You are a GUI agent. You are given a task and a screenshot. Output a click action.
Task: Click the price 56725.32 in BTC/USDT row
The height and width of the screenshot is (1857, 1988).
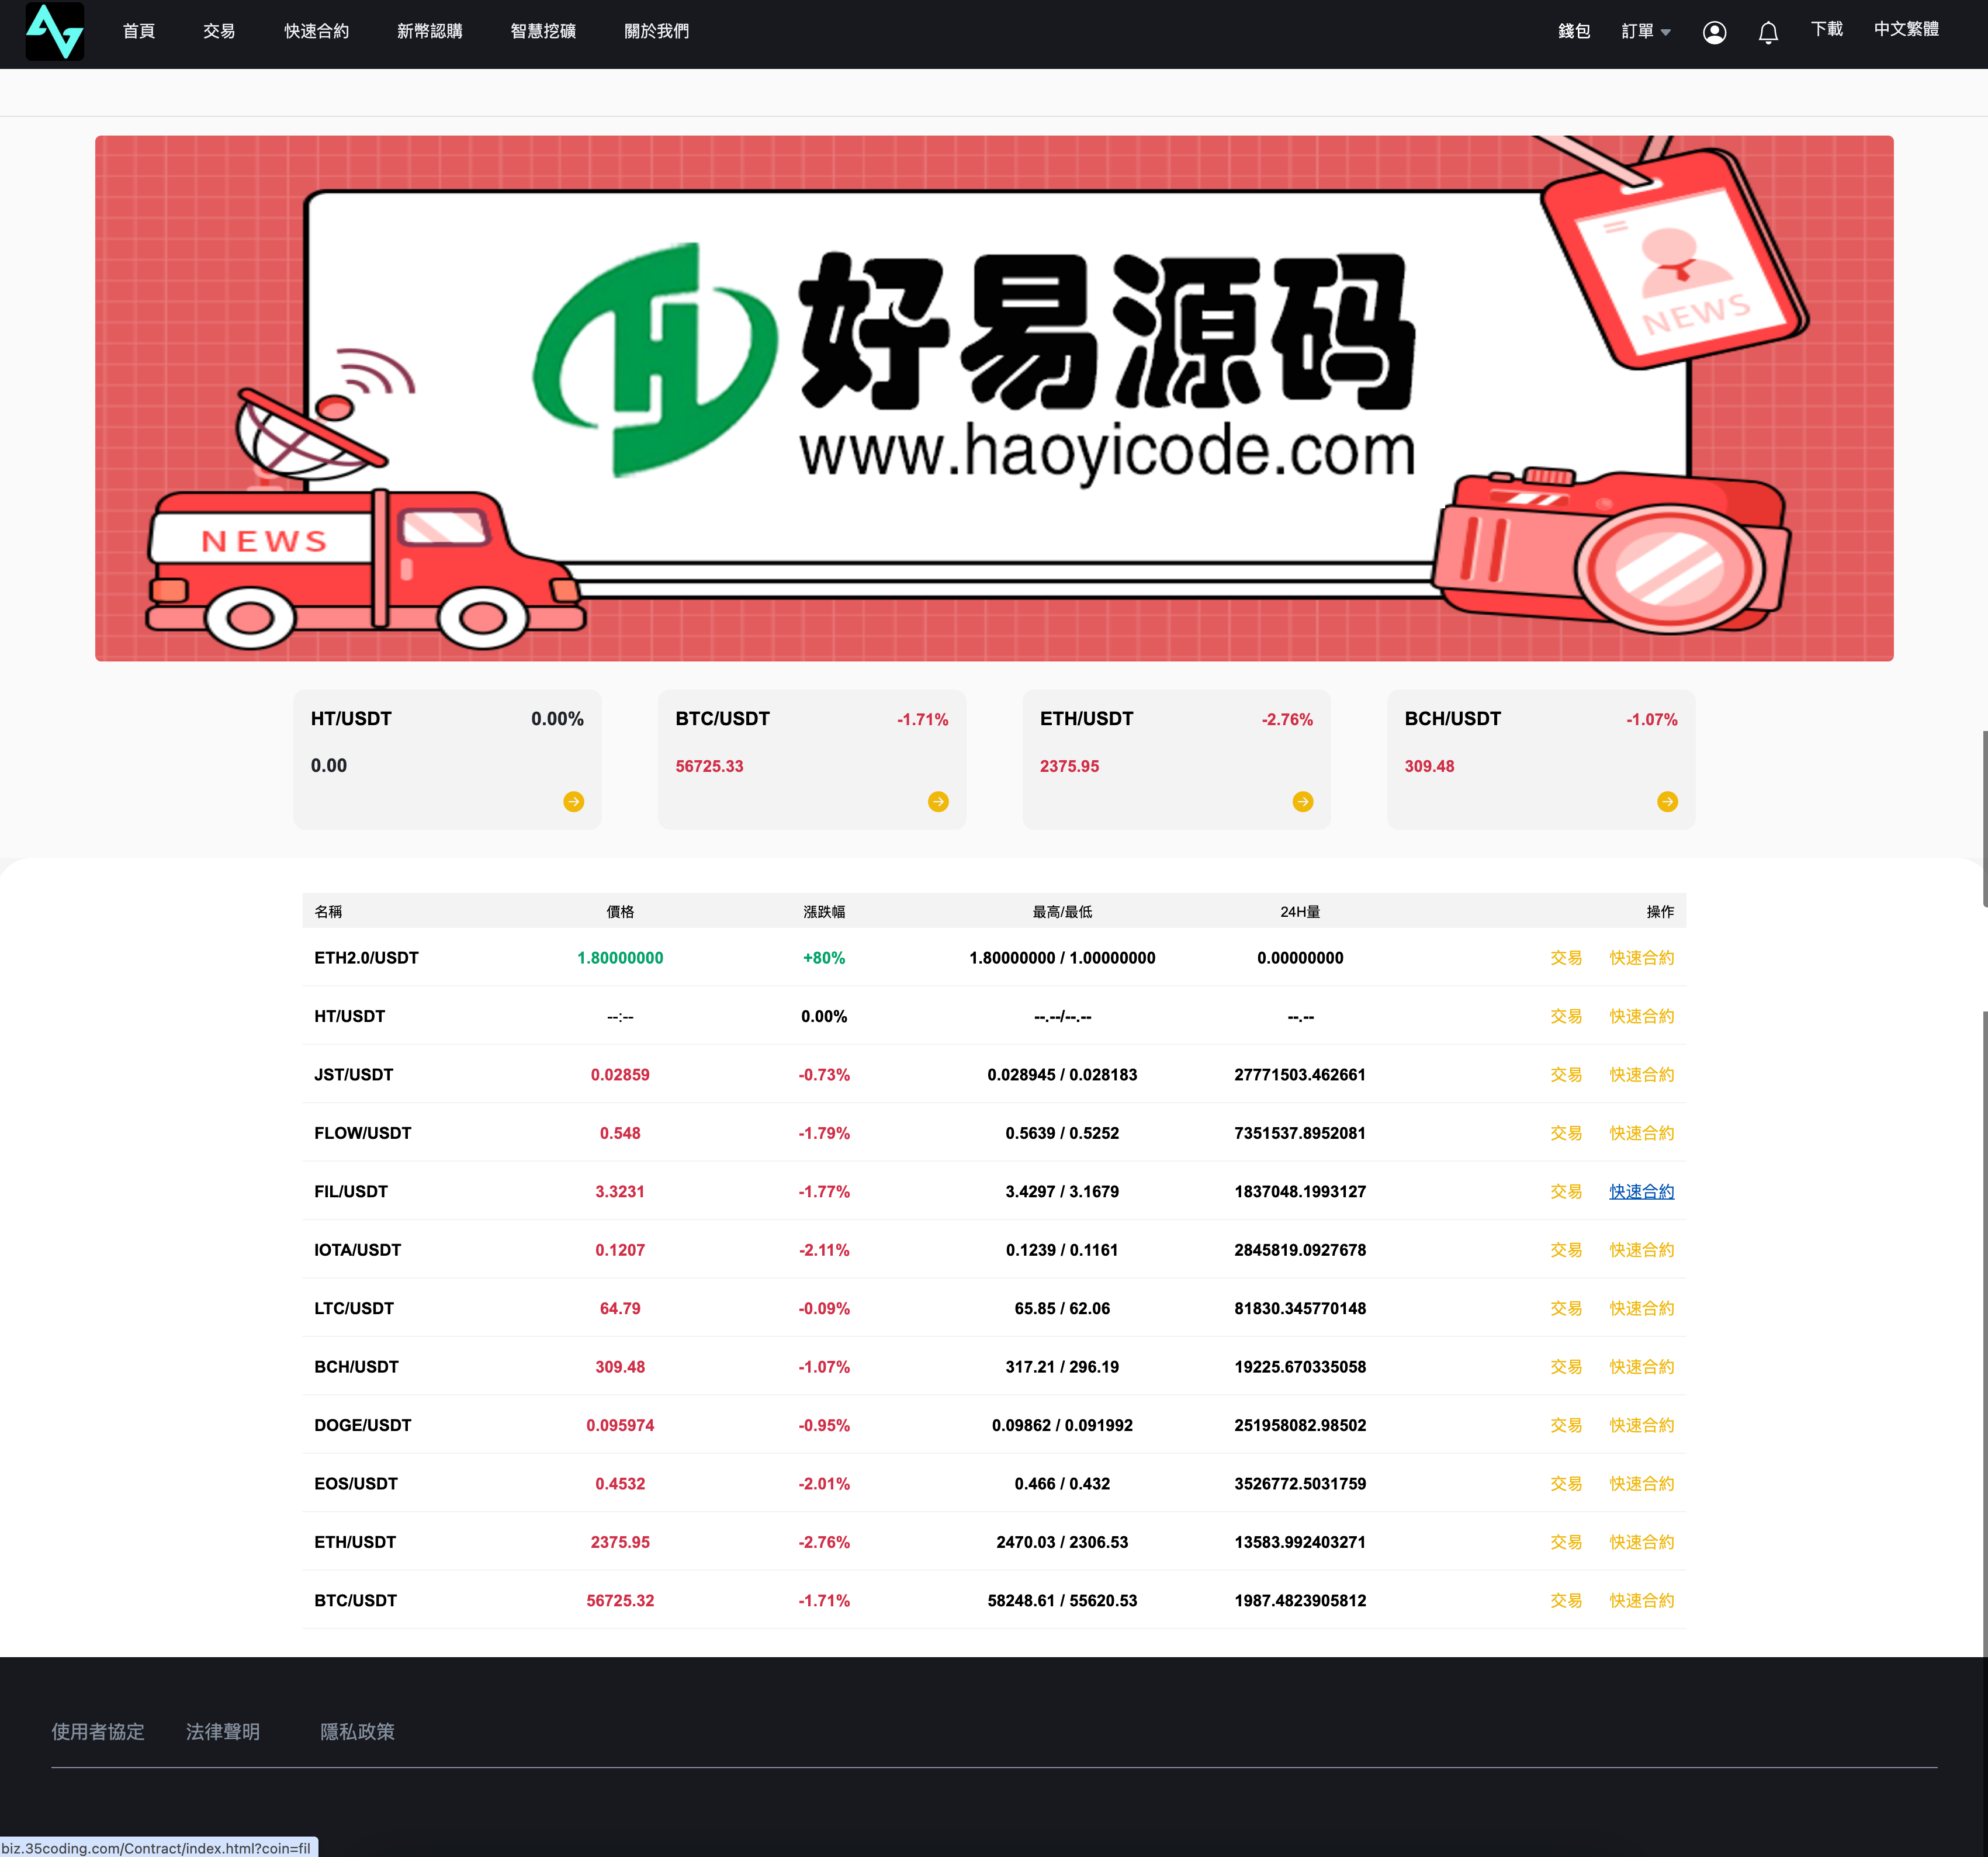pos(620,1601)
